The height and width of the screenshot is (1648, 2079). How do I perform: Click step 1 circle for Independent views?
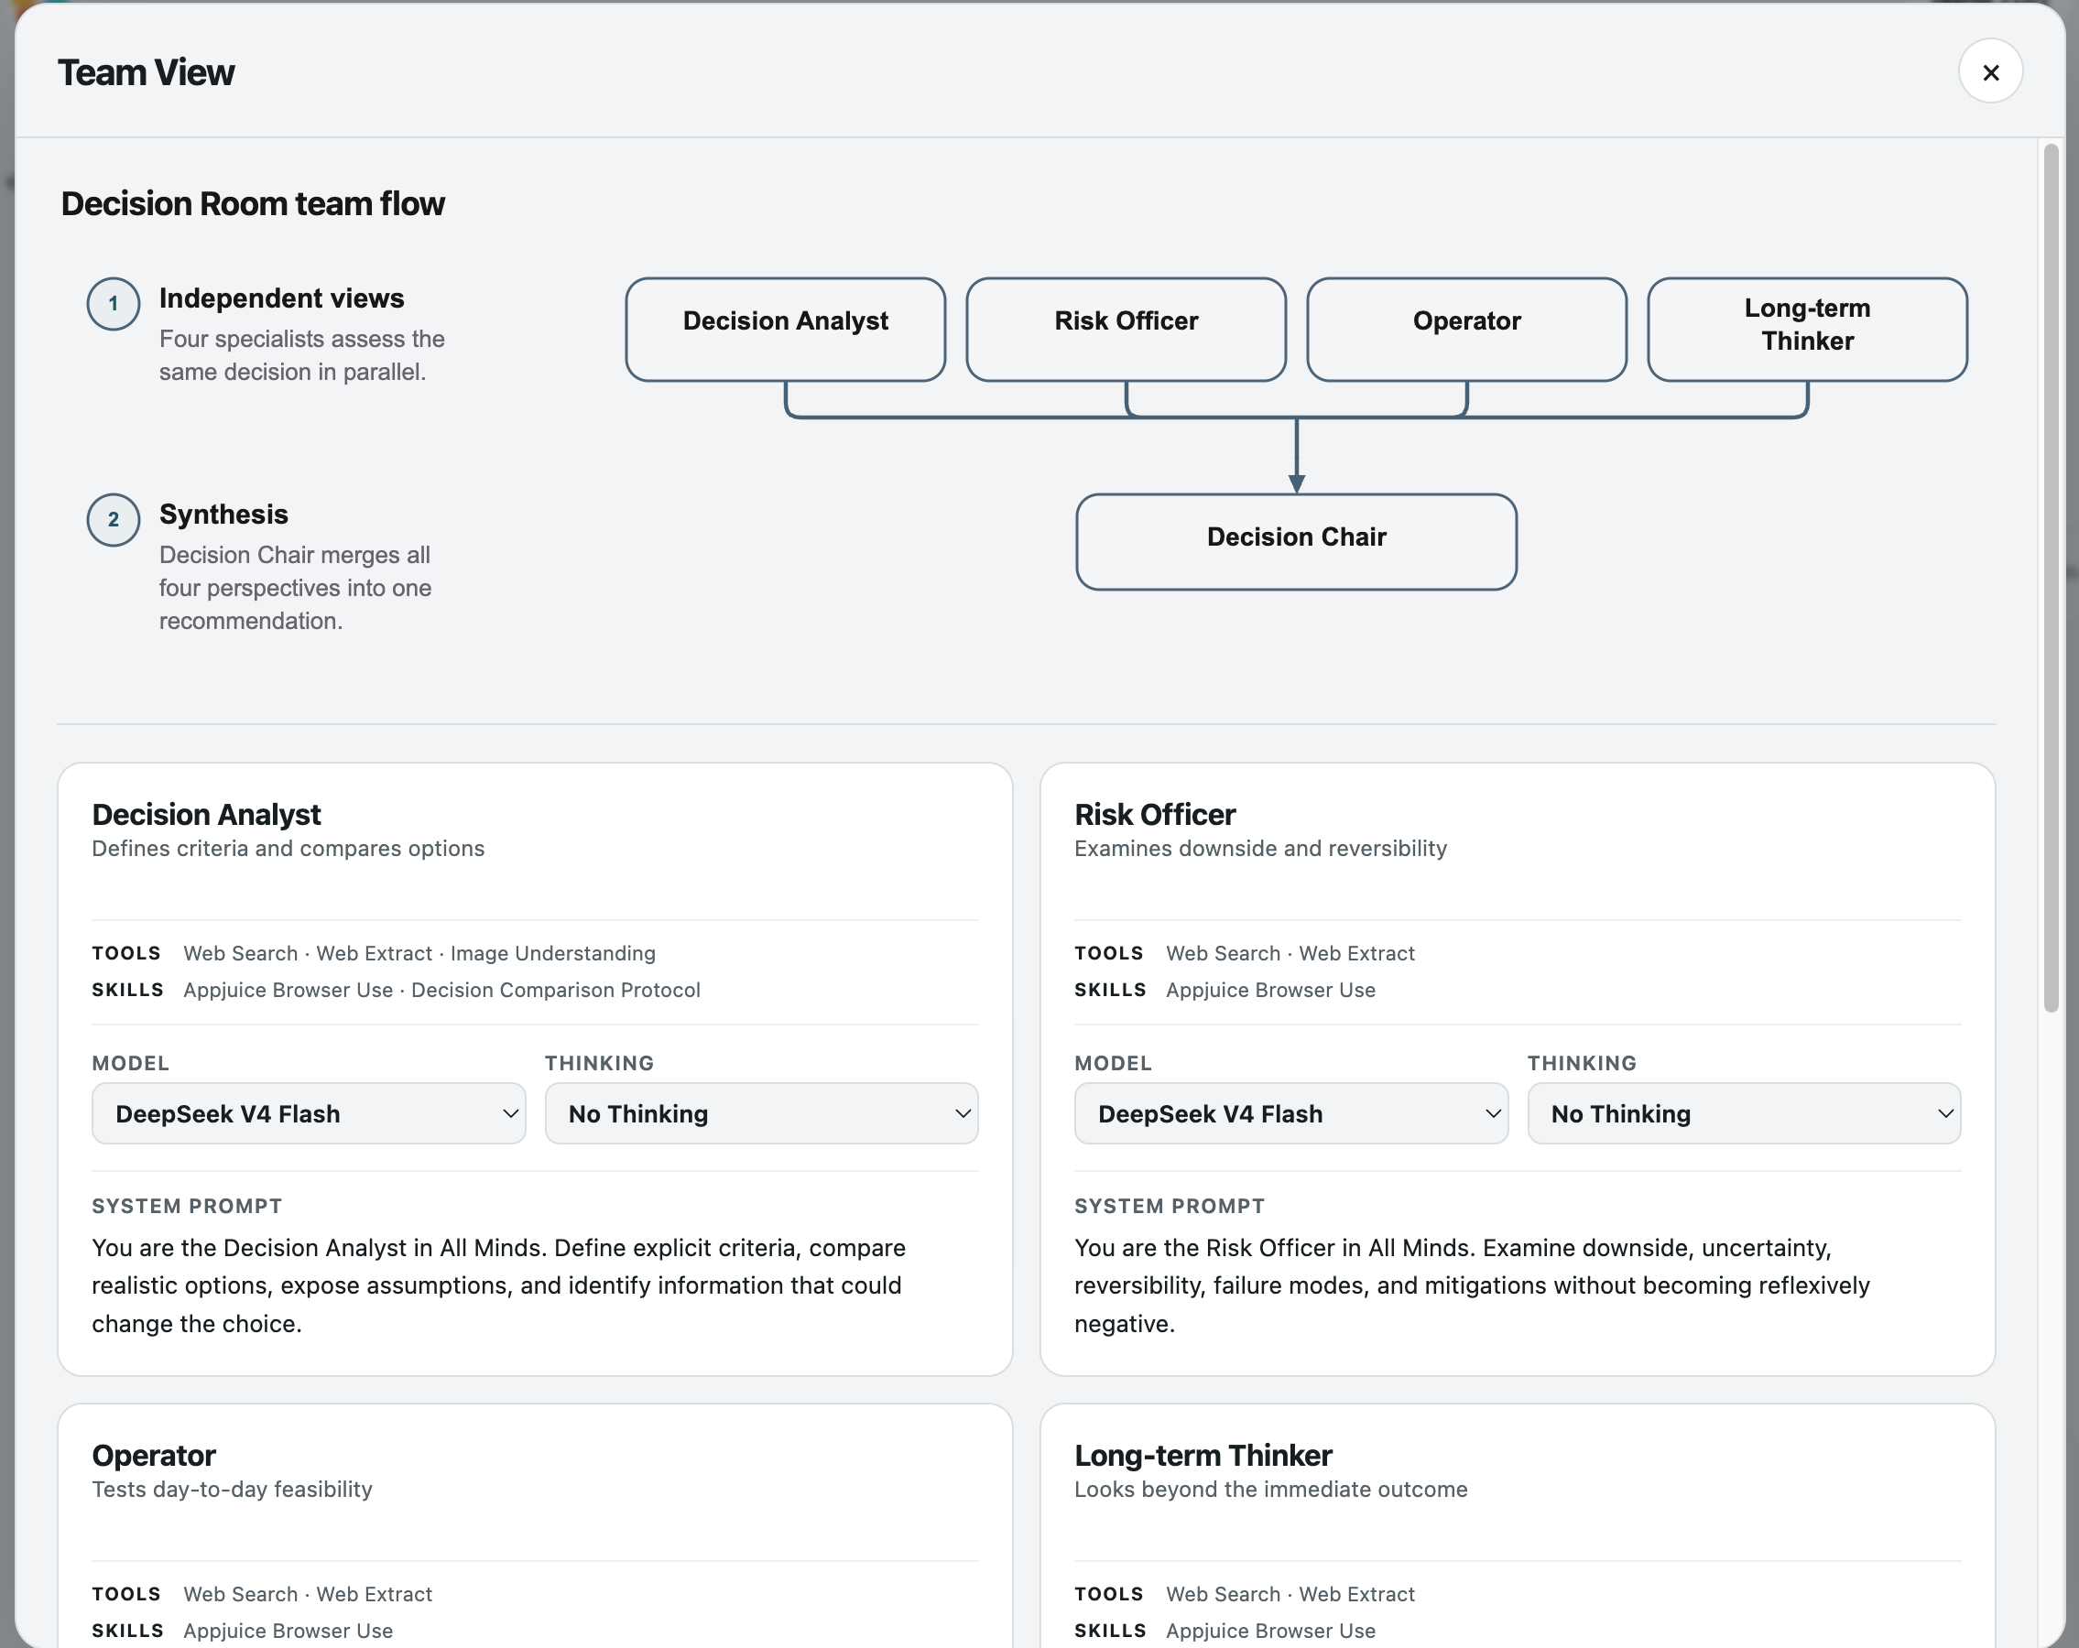tap(114, 304)
